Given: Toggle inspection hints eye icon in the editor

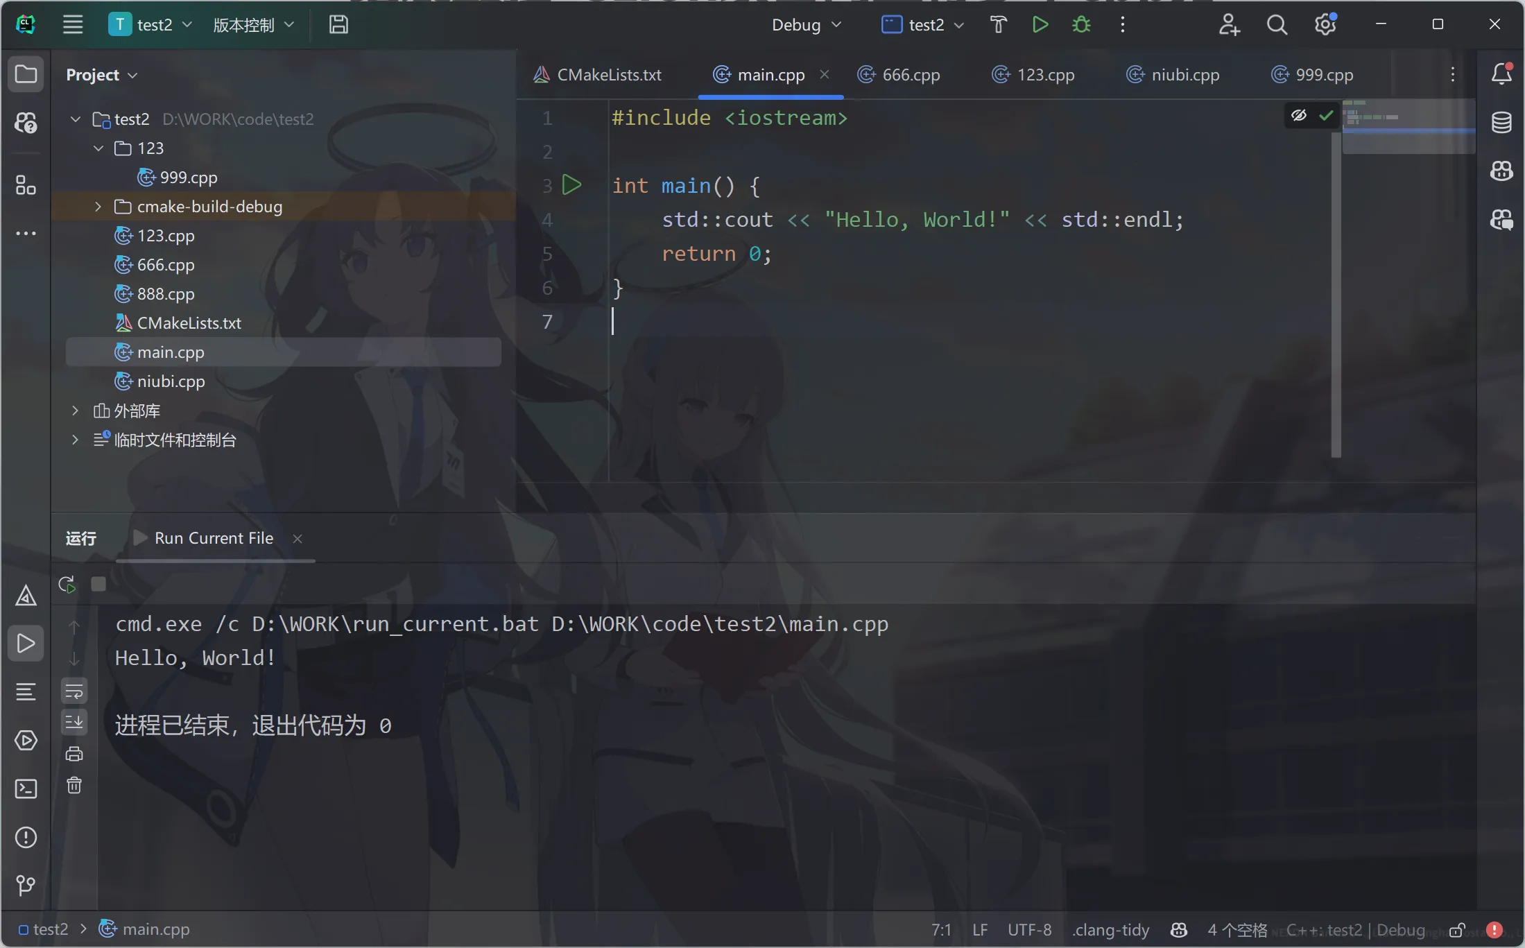Looking at the screenshot, I should tap(1299, 115).
